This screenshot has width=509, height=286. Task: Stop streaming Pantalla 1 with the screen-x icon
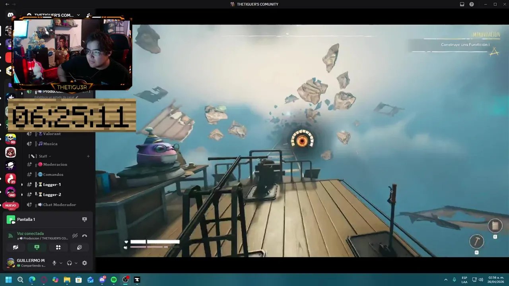pyautogui.click(x=84, y=219)
